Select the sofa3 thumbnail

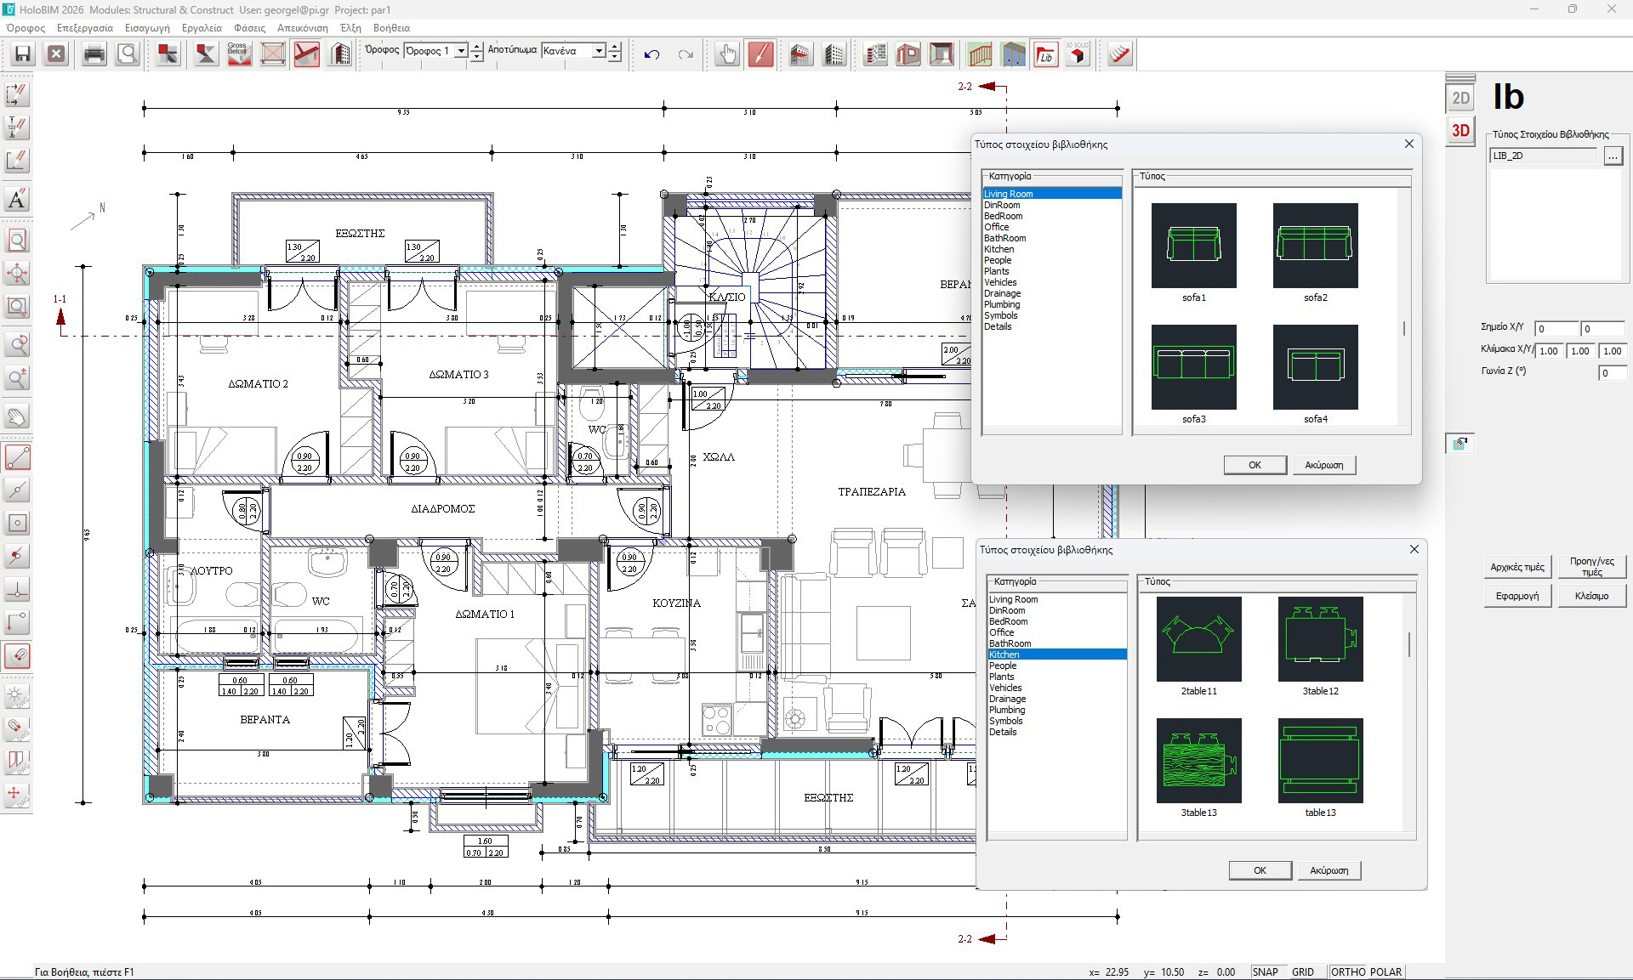pyautogui.click(x=1193, y=367)
